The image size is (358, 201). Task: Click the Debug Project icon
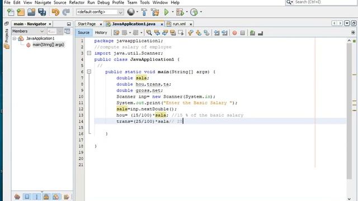(180, 12)
